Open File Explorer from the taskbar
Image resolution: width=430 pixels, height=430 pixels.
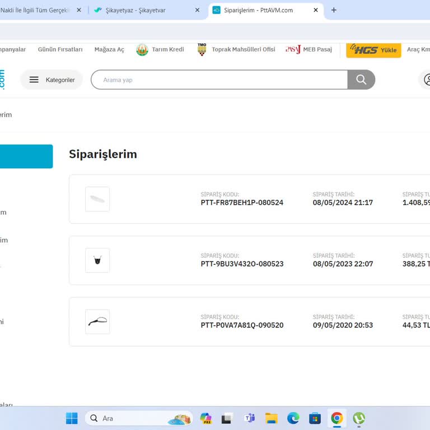(x=272, y=418)
